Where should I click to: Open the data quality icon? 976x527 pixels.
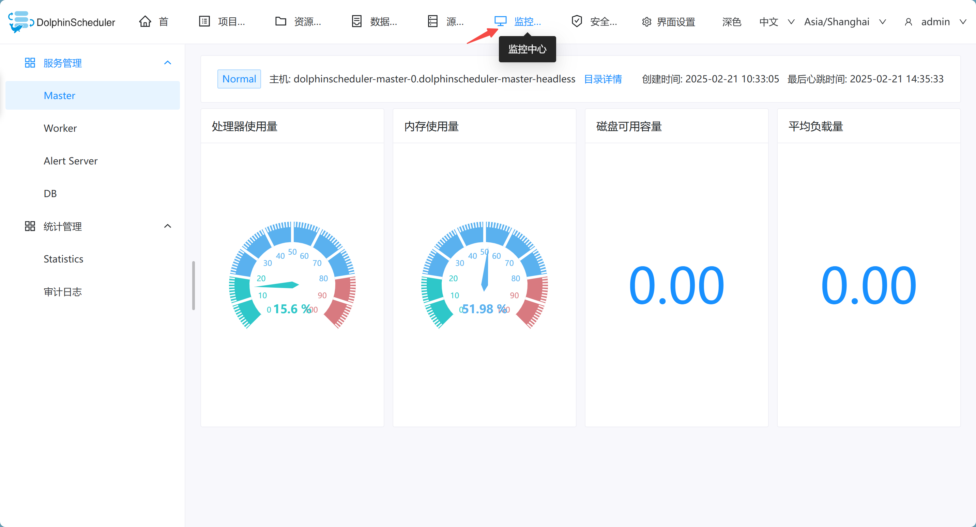356,21
